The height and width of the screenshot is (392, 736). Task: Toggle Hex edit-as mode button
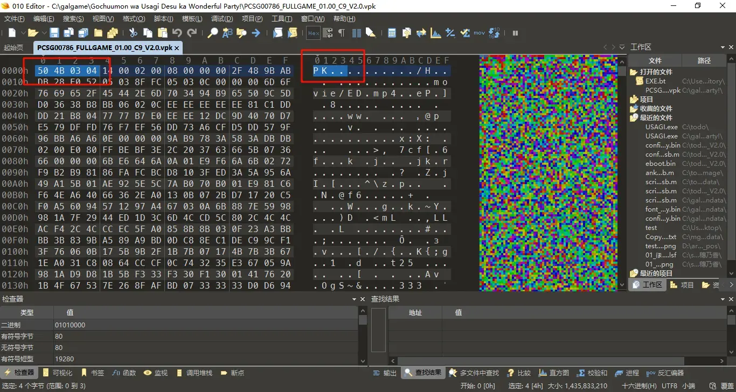click(314, 33)
